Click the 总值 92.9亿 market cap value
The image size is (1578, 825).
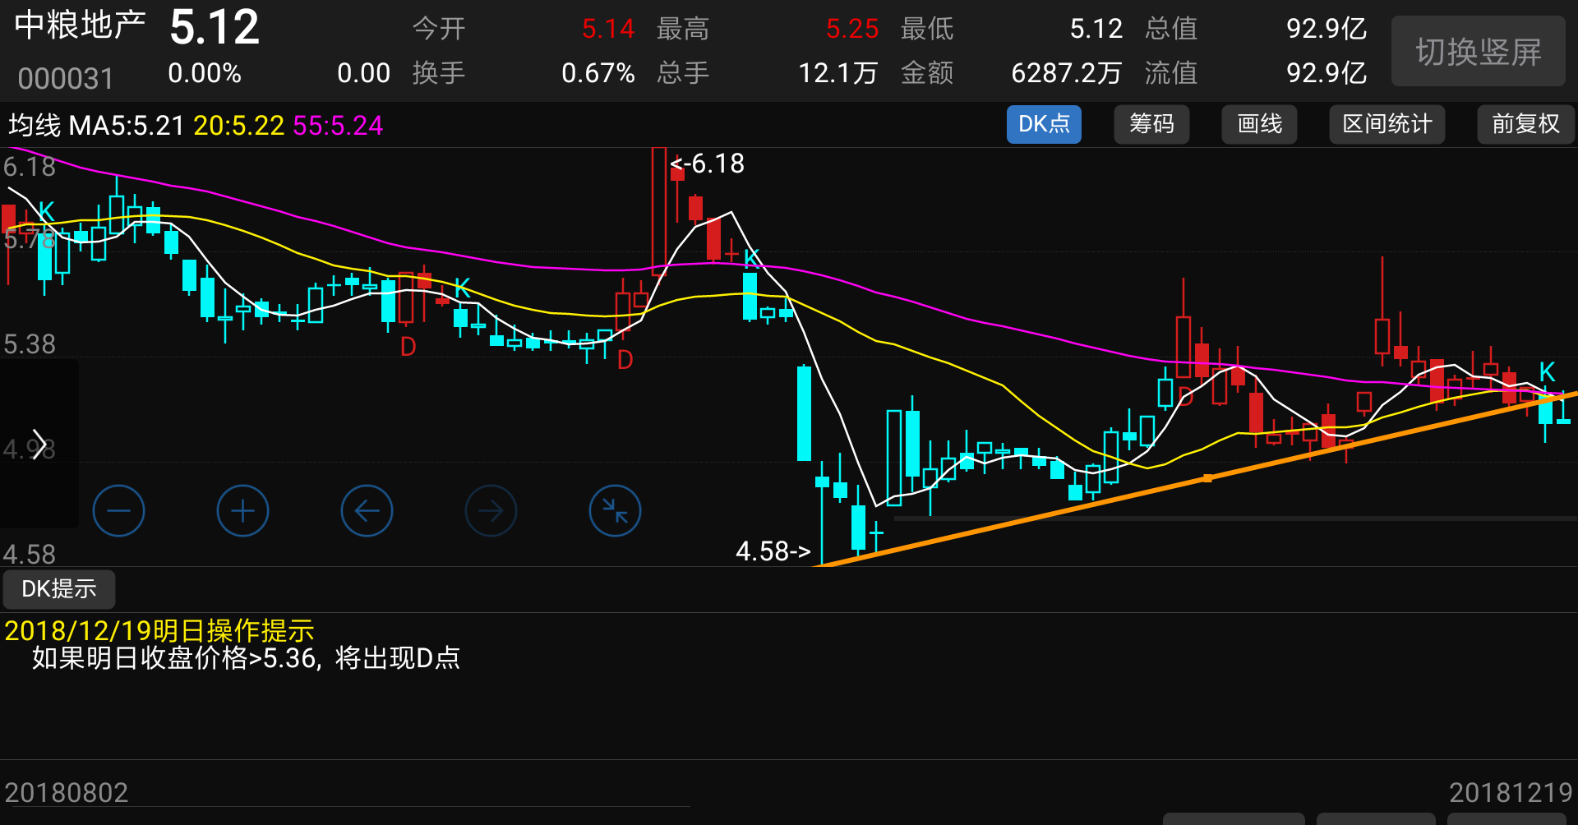(x=1327, y=29)
